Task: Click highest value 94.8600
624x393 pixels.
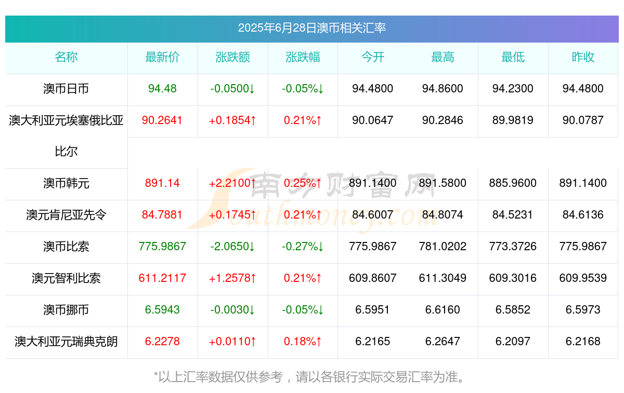Action: pyautogui.click(x=443, y=89)
